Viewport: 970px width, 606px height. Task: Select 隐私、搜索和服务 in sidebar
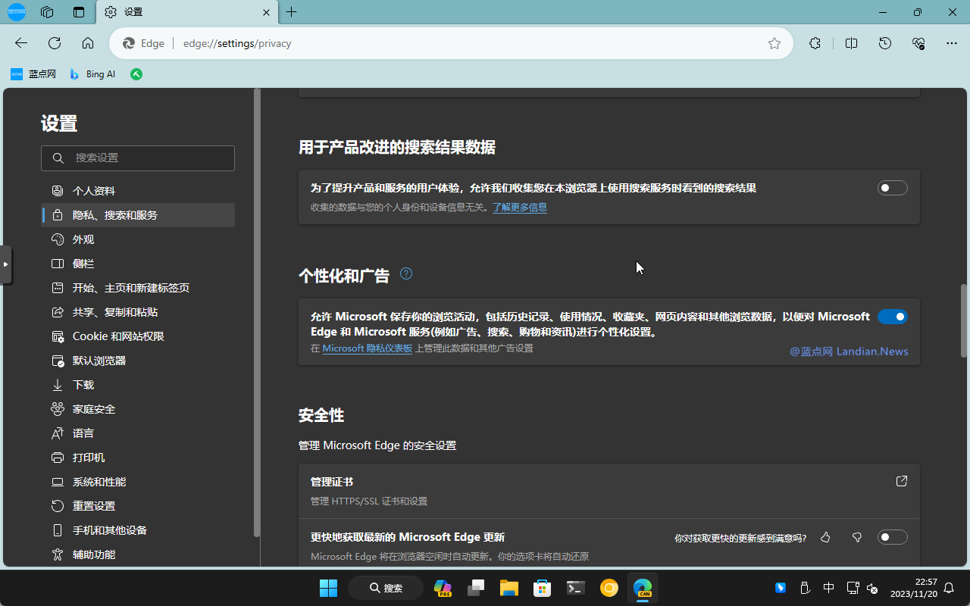coord(138,215)
